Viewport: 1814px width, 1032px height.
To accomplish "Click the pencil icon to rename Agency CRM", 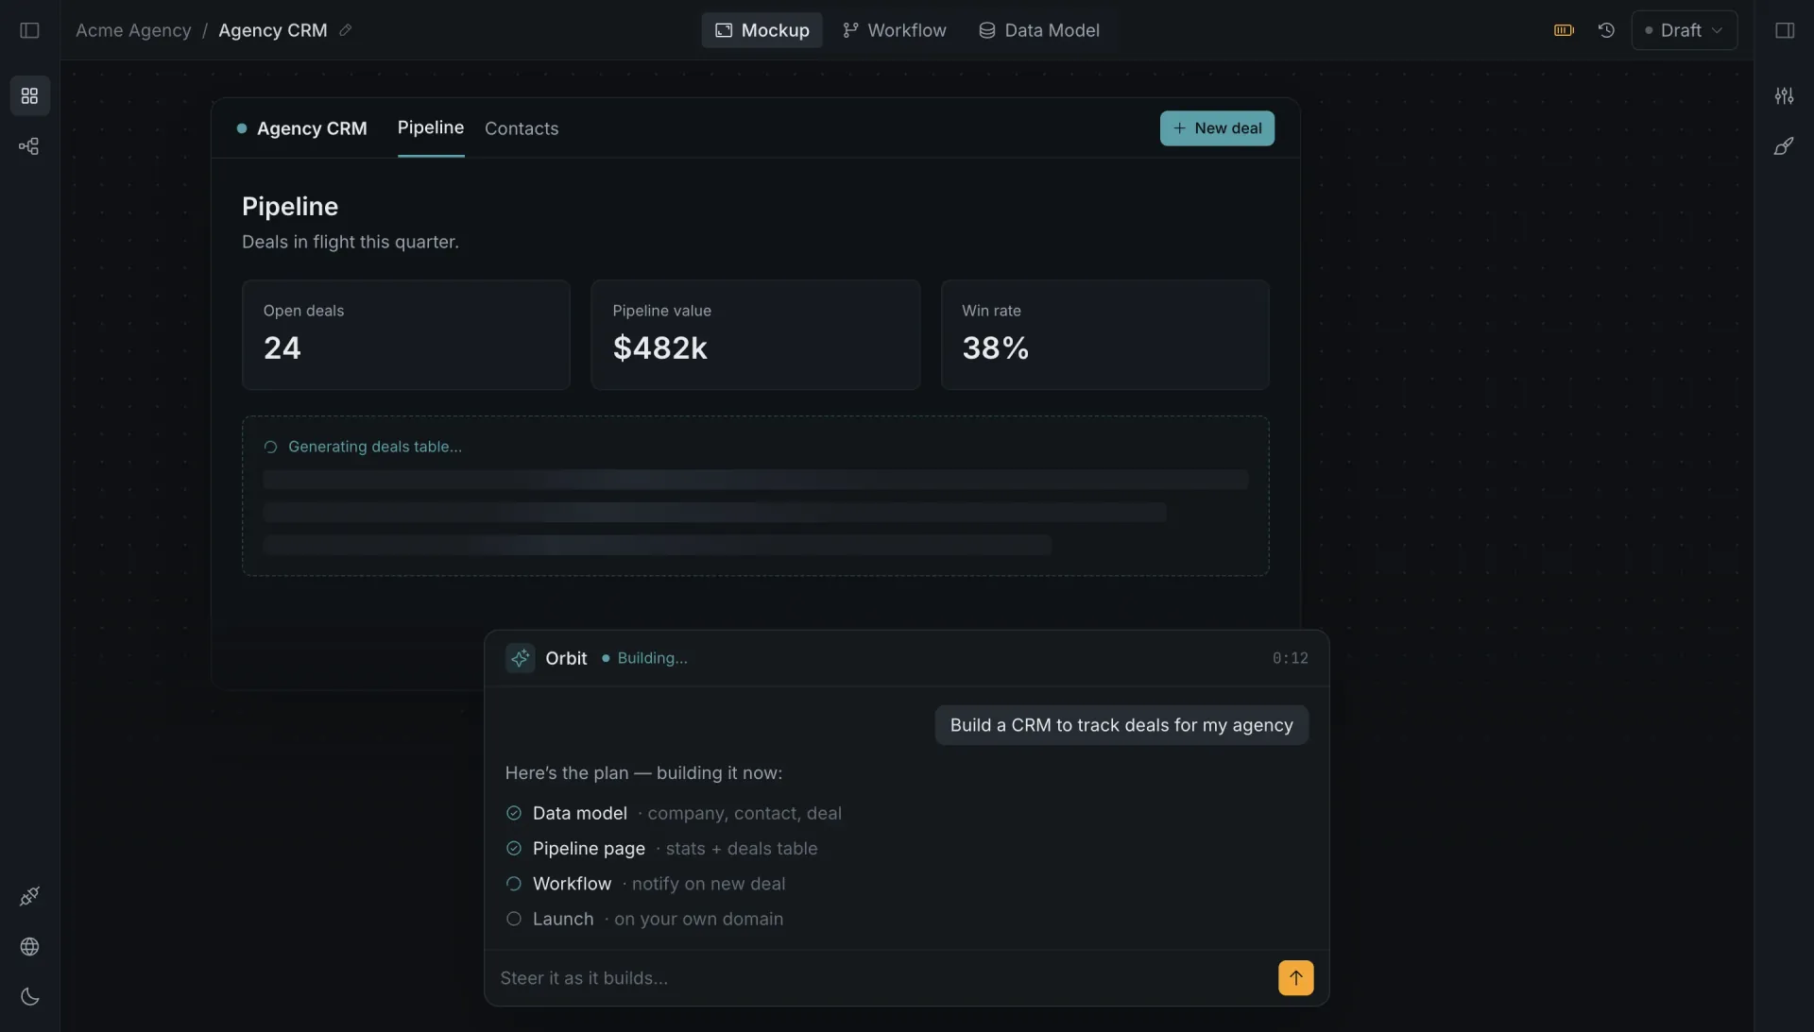I will (x=346, y=30).
